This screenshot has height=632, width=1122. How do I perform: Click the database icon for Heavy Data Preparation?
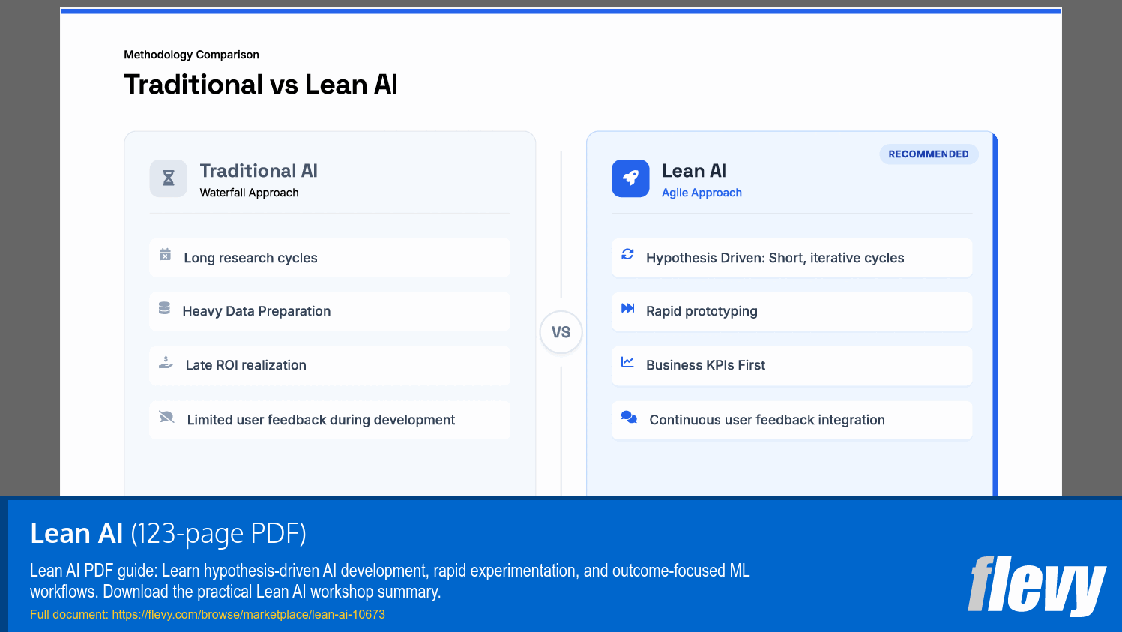165,307
